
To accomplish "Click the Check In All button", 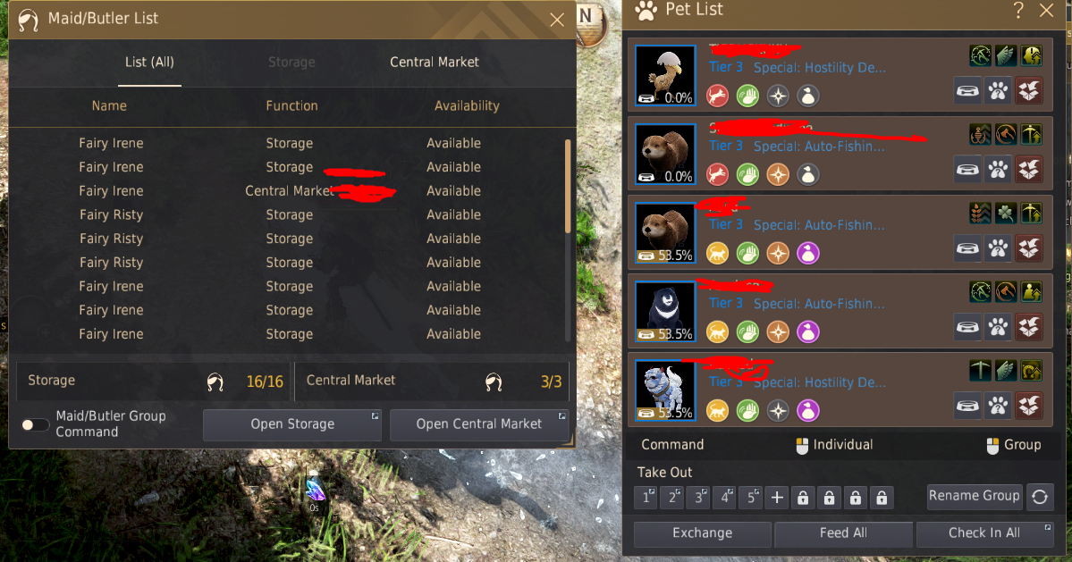I will [x=984, y=533].
